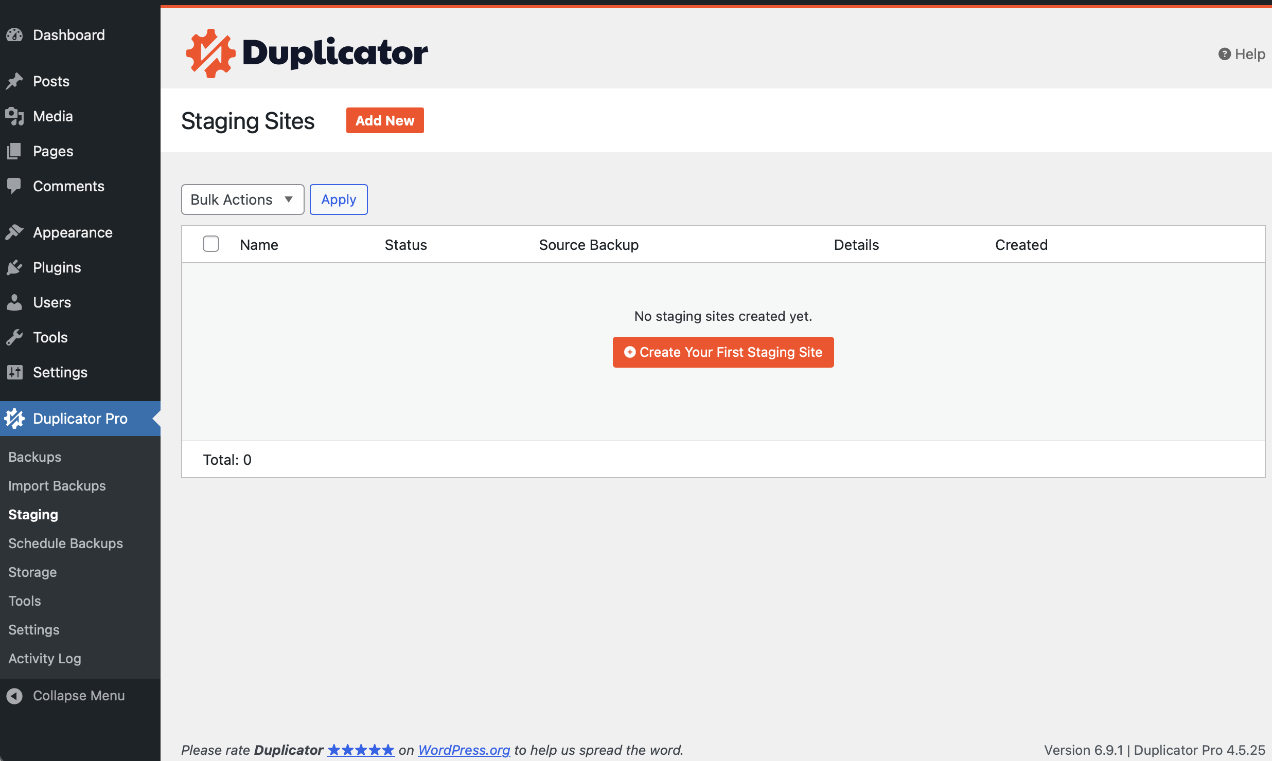This screenshot has width=1272, height=761.
Task: Follow the WordPress.org link in footer
Action: click(x=464, y=750)
